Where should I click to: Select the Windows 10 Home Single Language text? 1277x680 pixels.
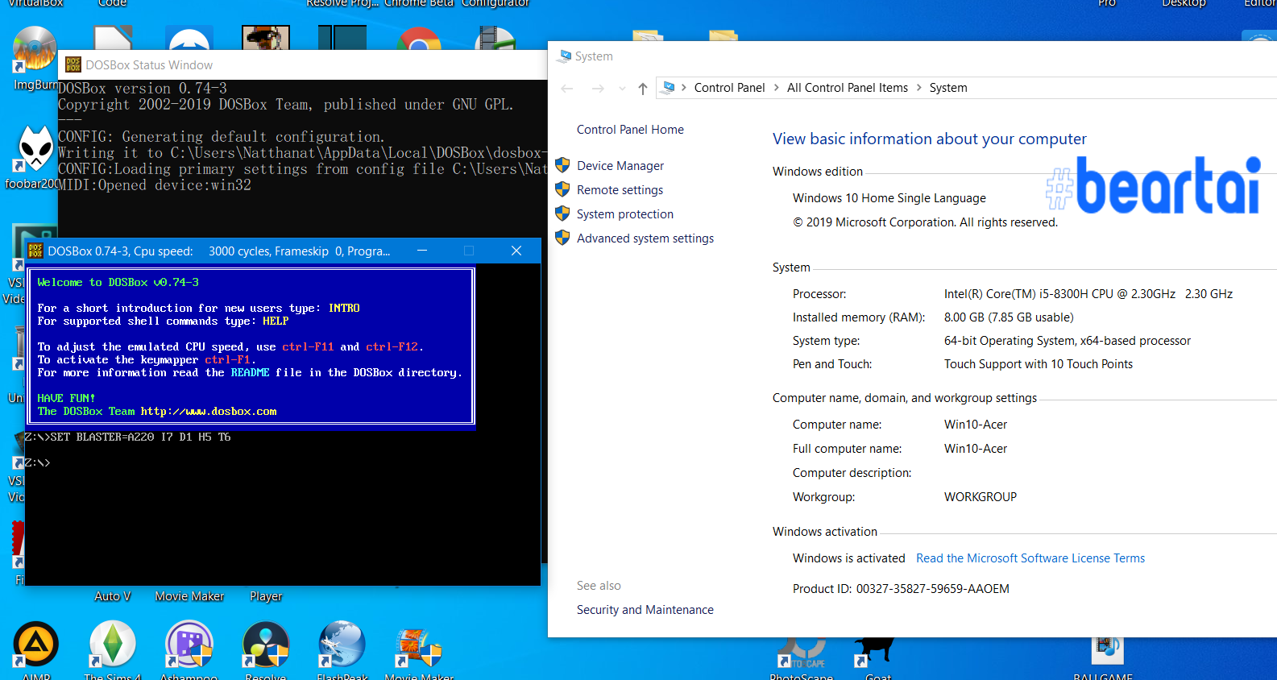(889, 198)
